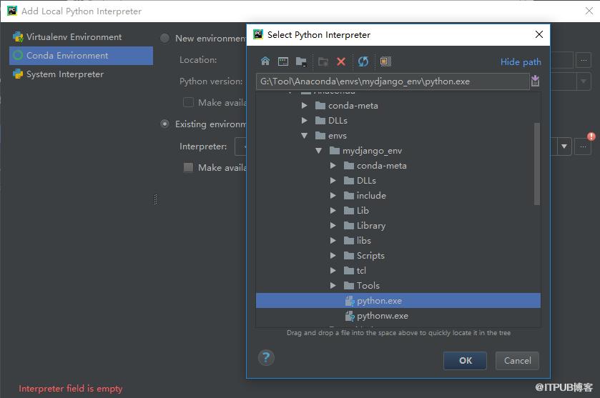Collapse the mydjango_env folder
The height and width of the screenshot is (398, 600).
click(x=318, y=151)
